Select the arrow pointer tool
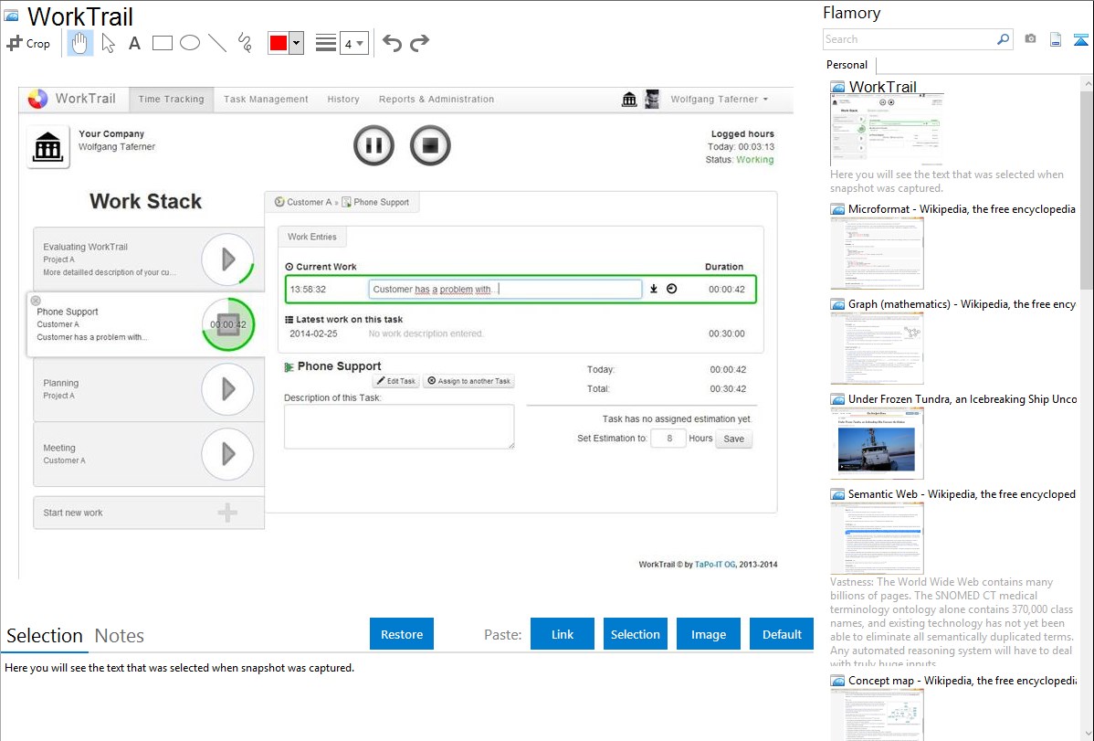 108,43
